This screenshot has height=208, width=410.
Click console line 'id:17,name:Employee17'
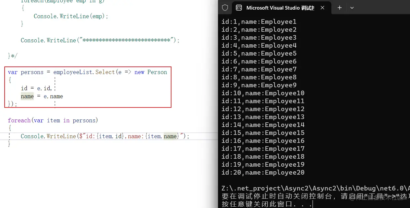[263, 149]
